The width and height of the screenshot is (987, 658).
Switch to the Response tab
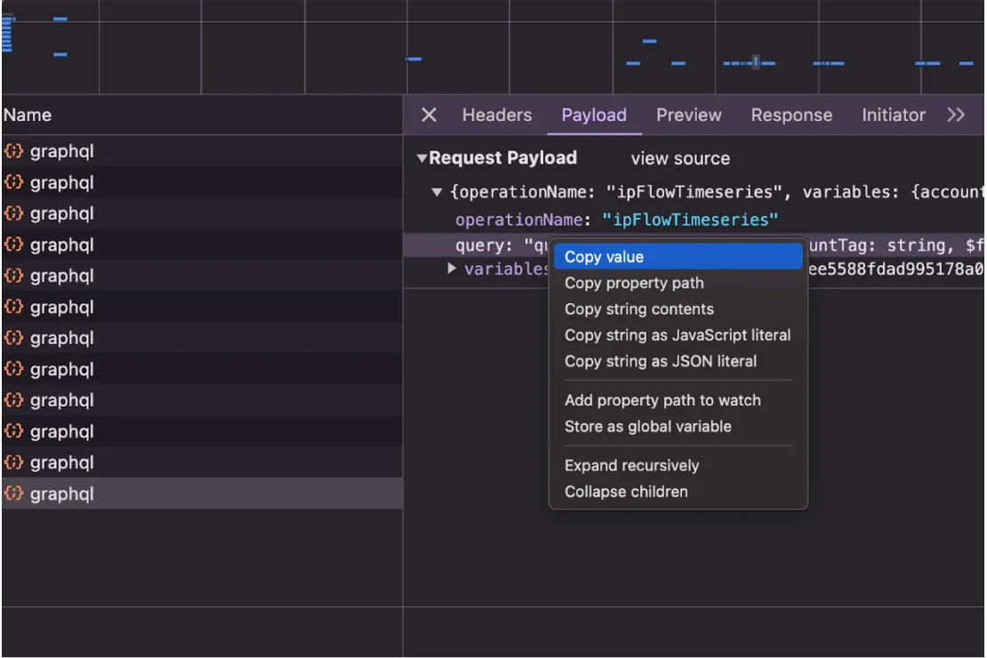tap(791, 114)
